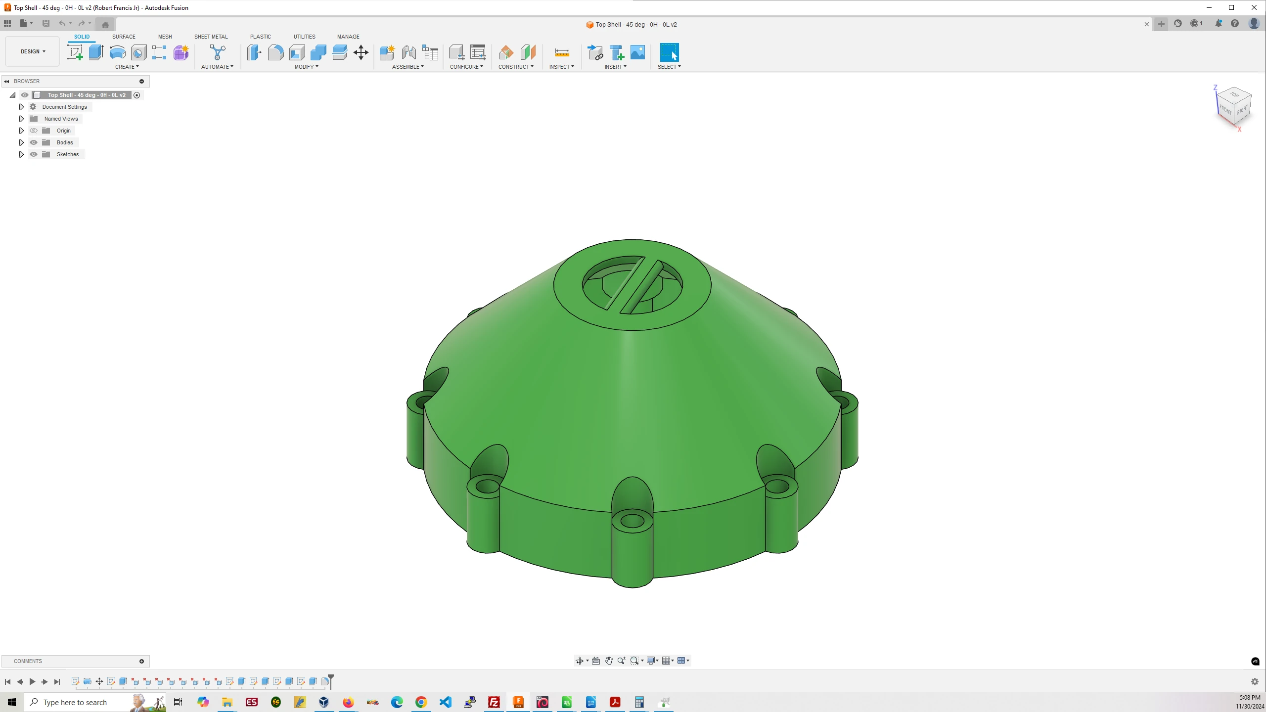This screenshot has width=1266, height=712.
Task: Expand the COMMENTS panel
Action: [x=142, y=661]
